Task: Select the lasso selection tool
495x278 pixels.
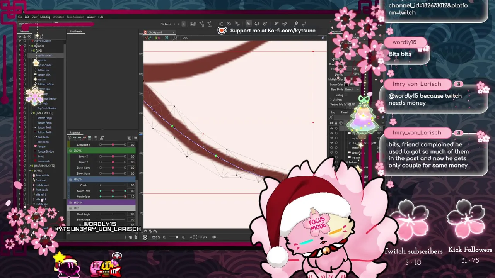Action: click(x=257, y=24)
